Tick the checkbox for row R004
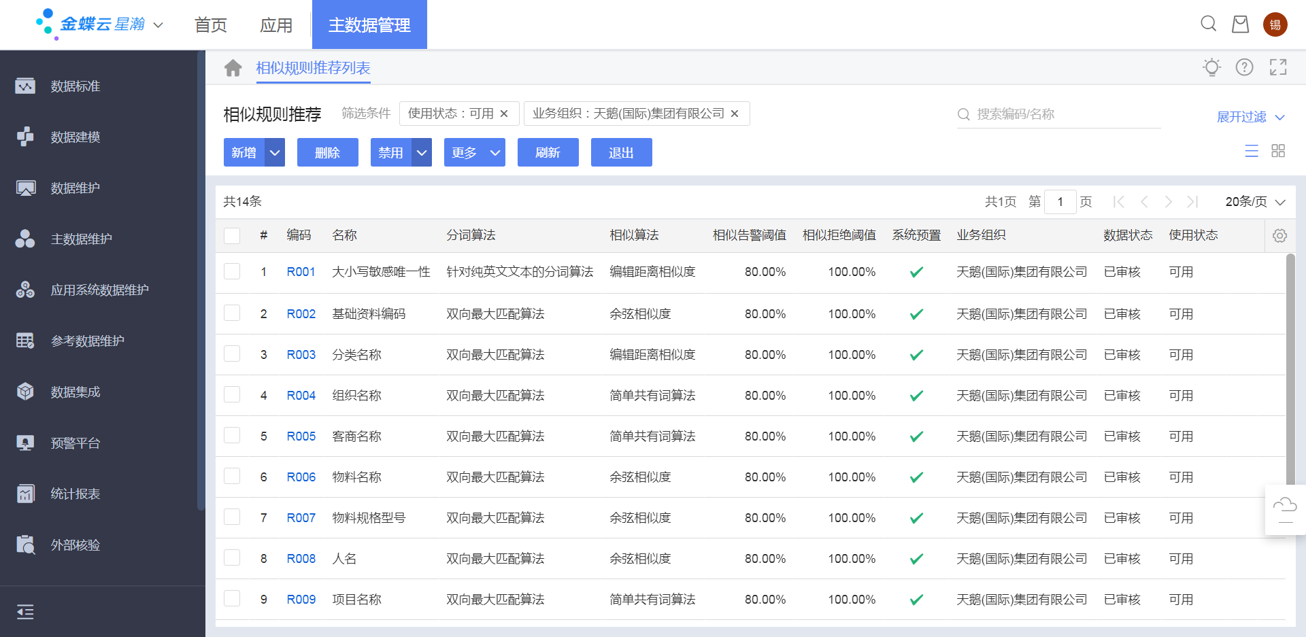Image resolution: width=1306 pixels, height=637 pixels. pyautogui.click(x=232, y=394)
